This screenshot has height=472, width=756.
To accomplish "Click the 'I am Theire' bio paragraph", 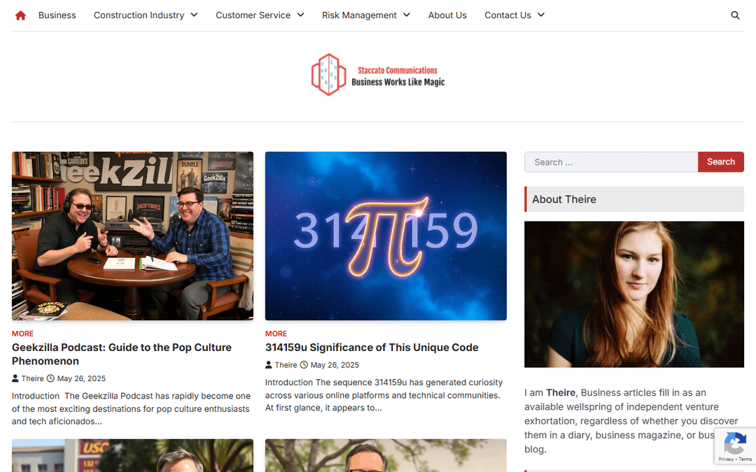I will (x=631, y=421).
